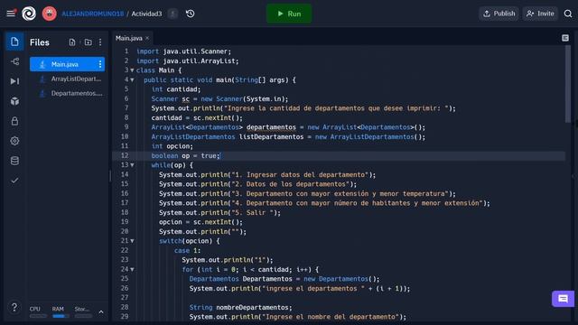This screenshot has width=578, height=325.
Task: Click line number 12 in gutter
Action: pos(125,155)
